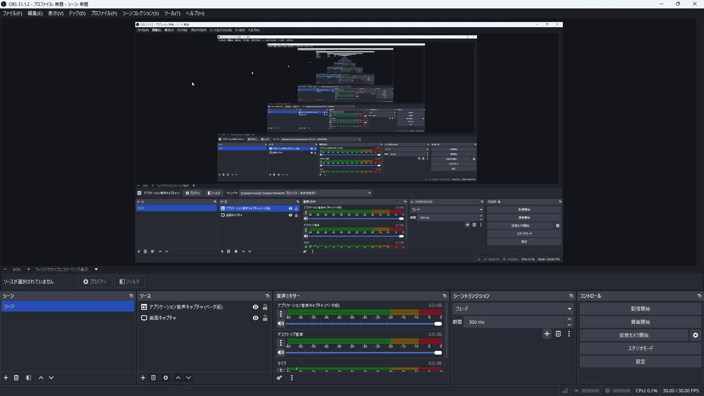This screenshot has width=704, height=396.
Task: Move the source up with the arrow icon
Action: tap(178, 378)
